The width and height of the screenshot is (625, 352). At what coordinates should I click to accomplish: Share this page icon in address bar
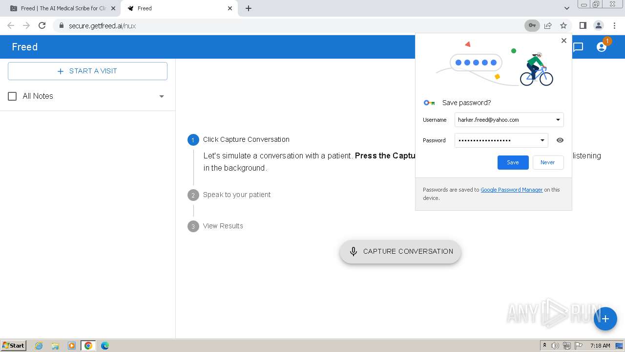coord(548,25)
